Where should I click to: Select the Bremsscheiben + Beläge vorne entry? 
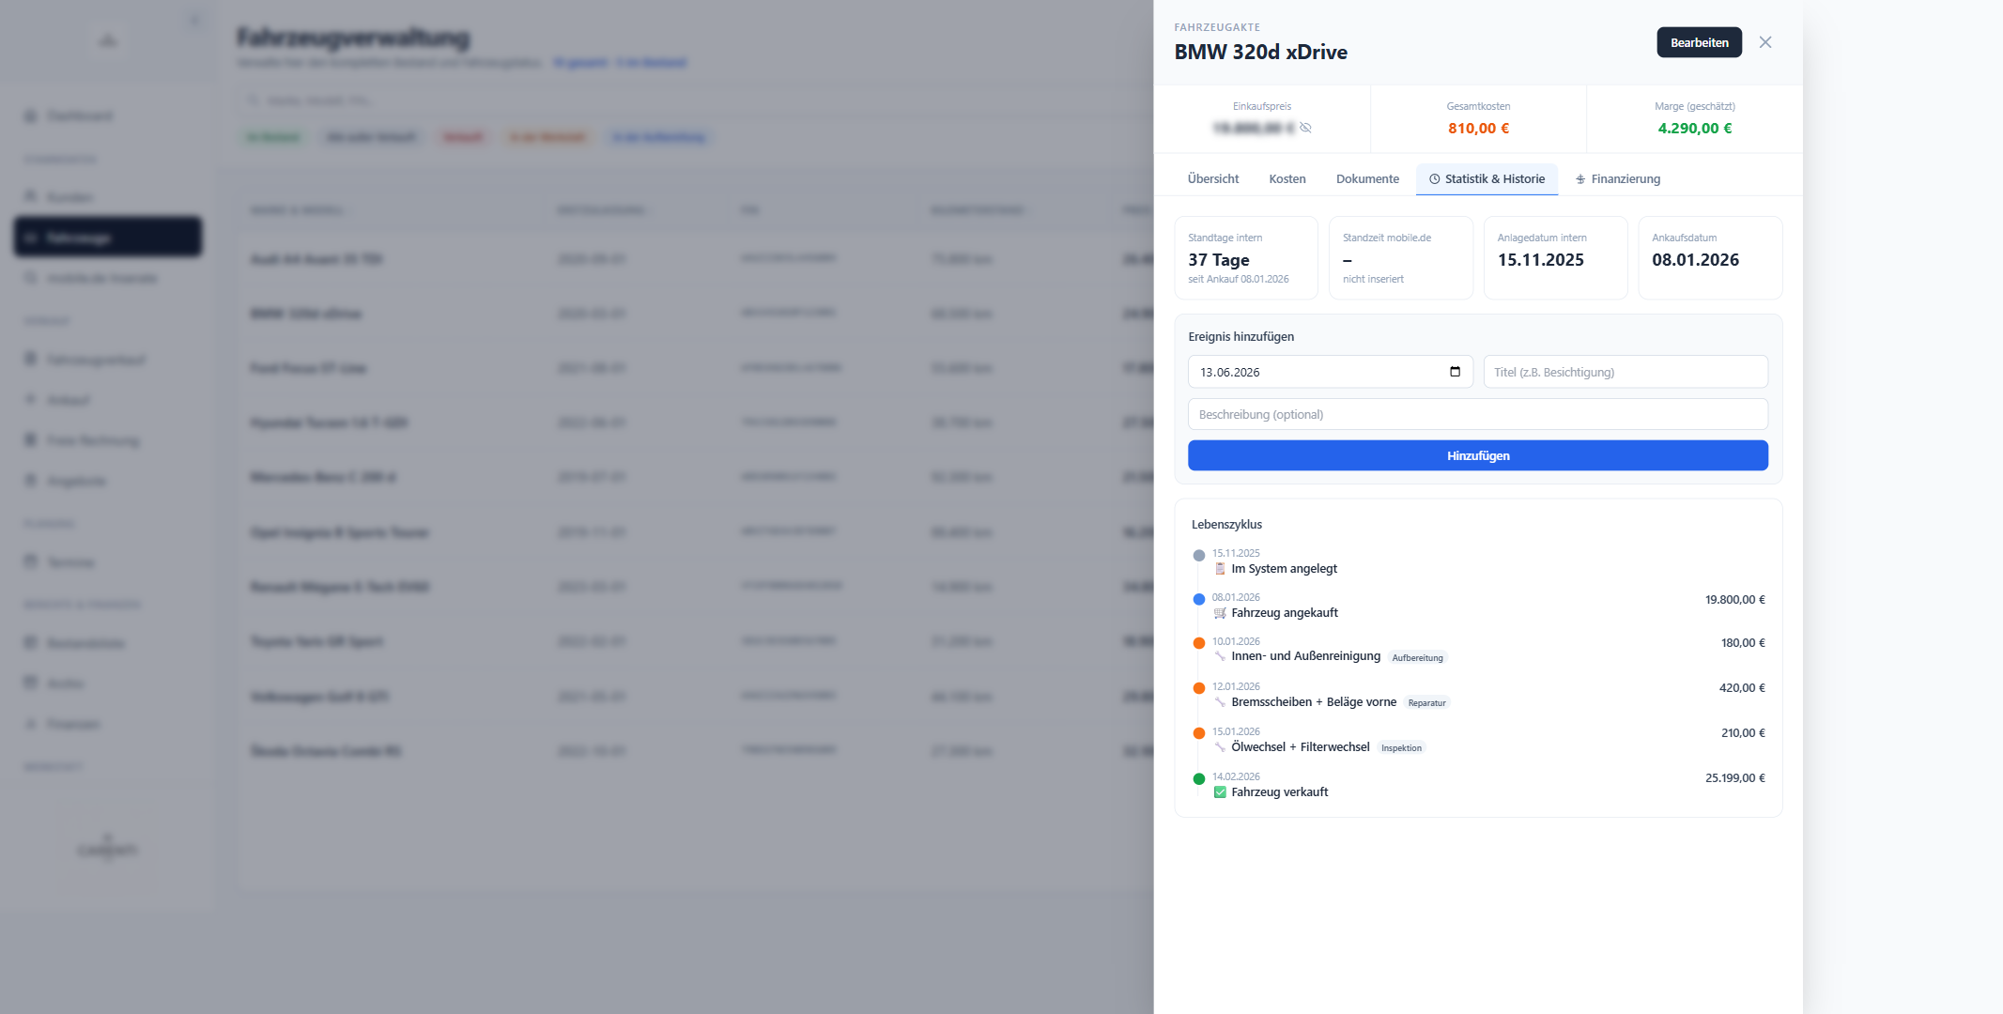(x=1314, y=702)
